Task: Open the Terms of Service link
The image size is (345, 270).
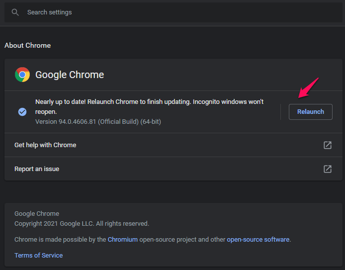Action: click(x=38, y=255)
